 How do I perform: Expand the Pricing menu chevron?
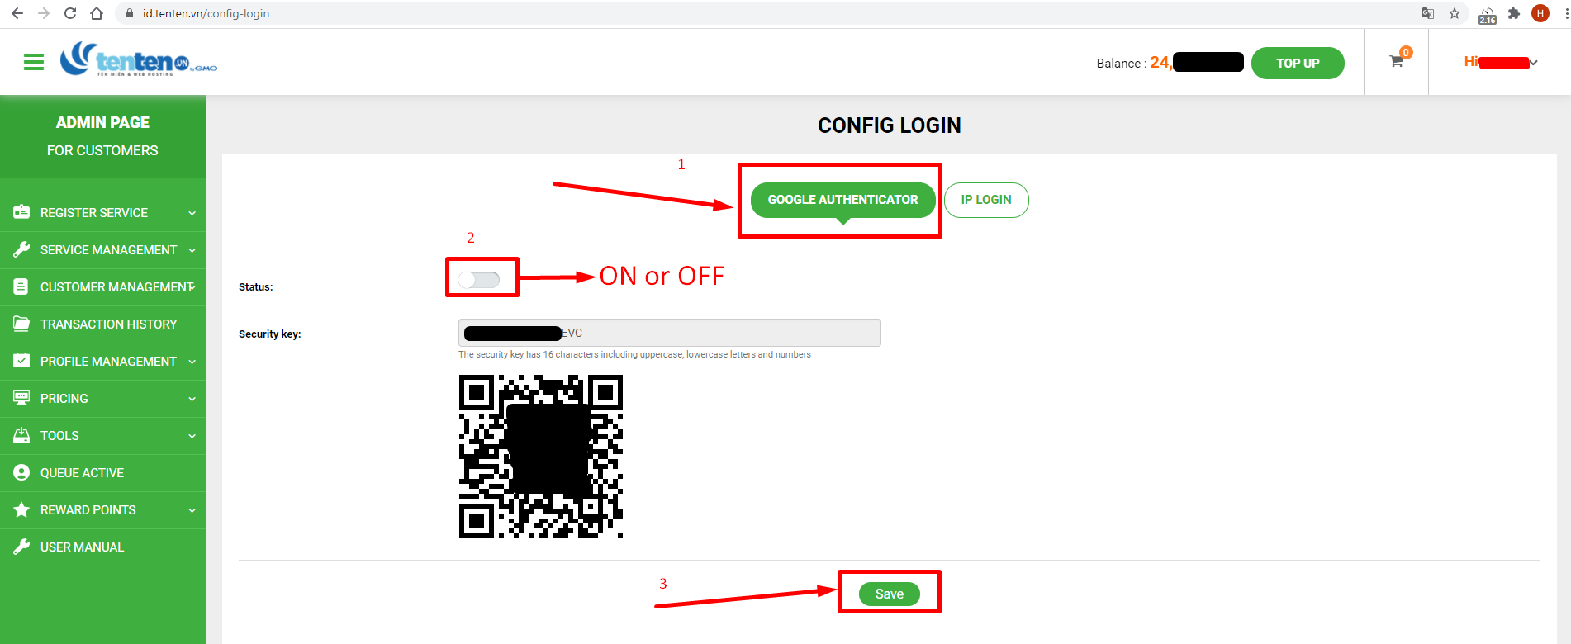[x=192, y=399]
